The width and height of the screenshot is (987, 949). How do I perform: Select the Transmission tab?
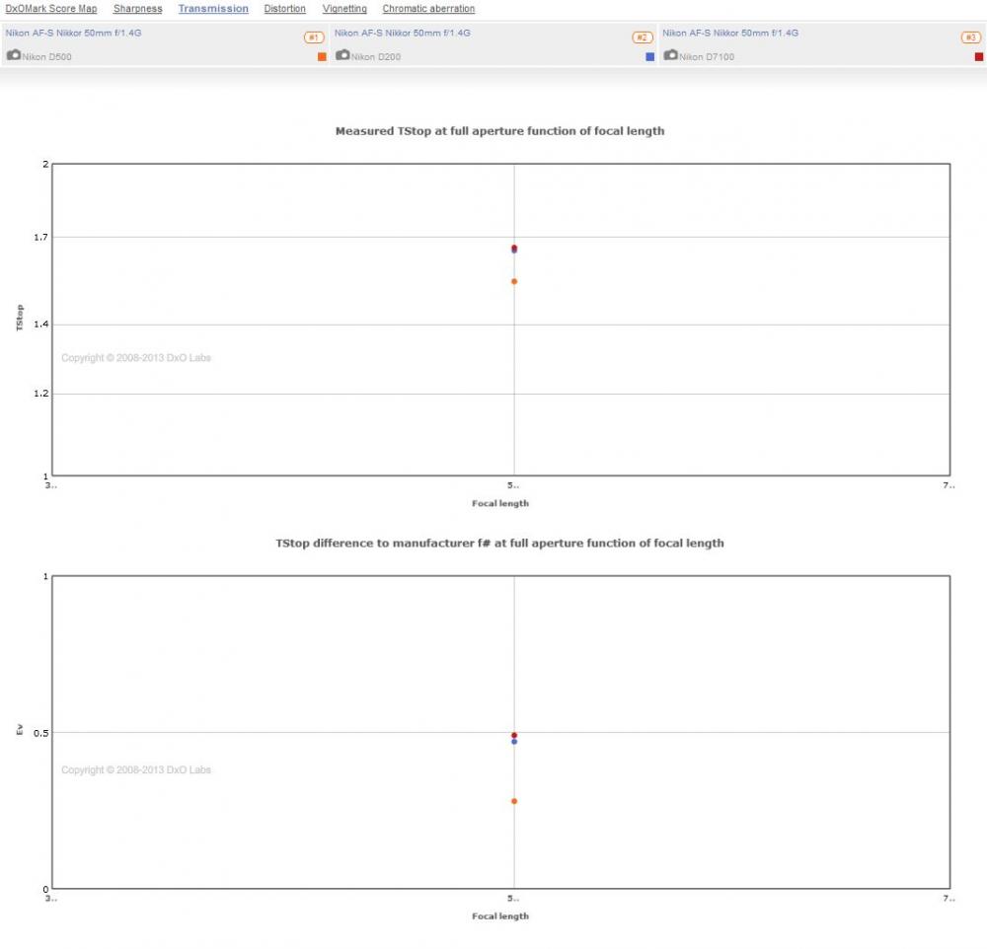(213, 9)
